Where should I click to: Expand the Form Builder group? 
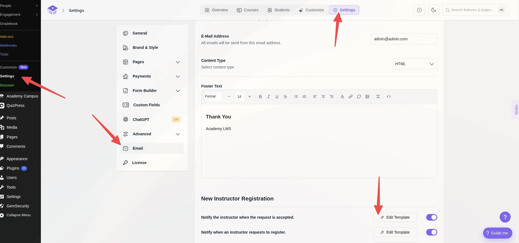(x=152, y=91)
